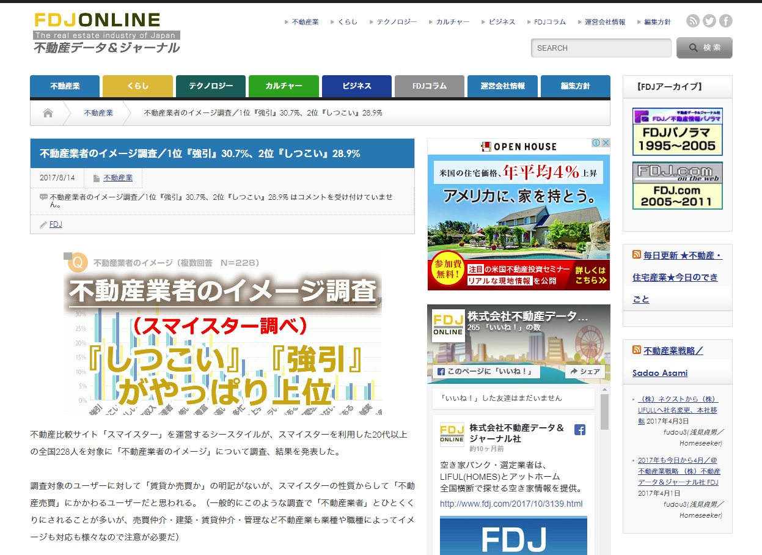
Task: Open the survey article featured image
Action: click(x=222, y=334)
